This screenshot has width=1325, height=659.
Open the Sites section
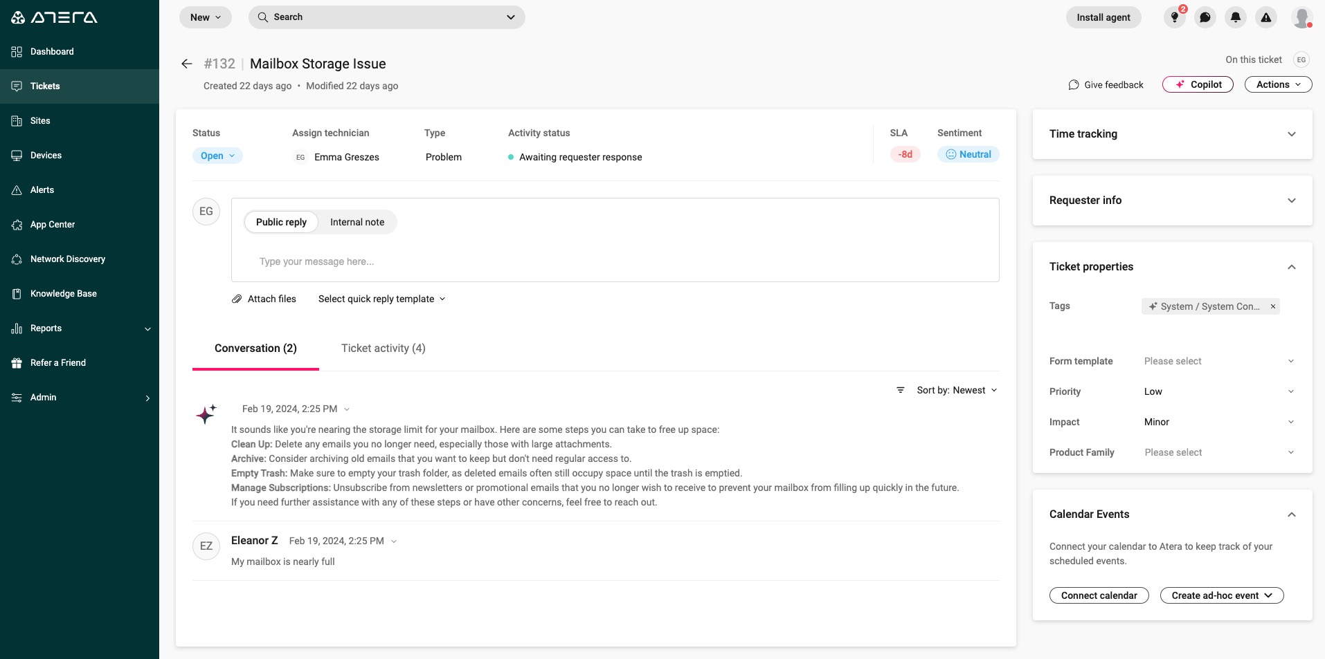tap(80, 121)
